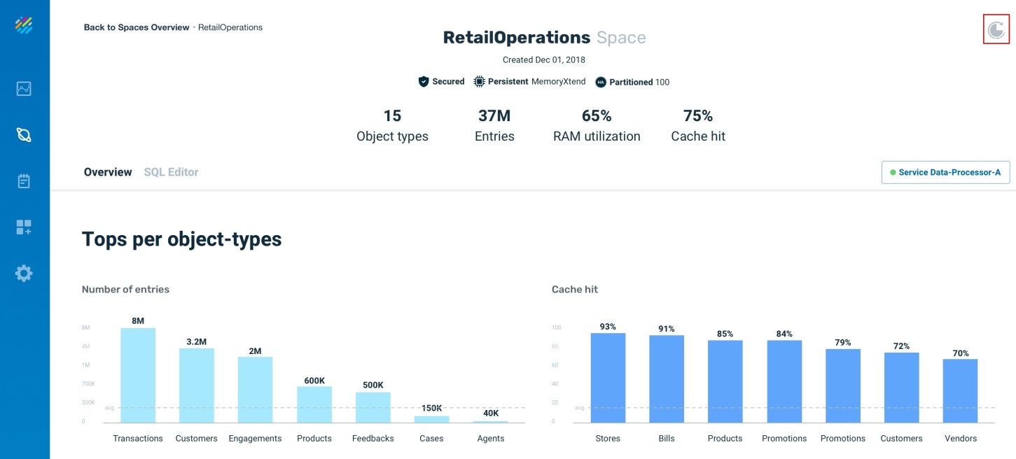The height and width of the screenshot is (459, 1016).
Task: Click the Service Data-Processor-A button
Action: [x=945, y=172]
